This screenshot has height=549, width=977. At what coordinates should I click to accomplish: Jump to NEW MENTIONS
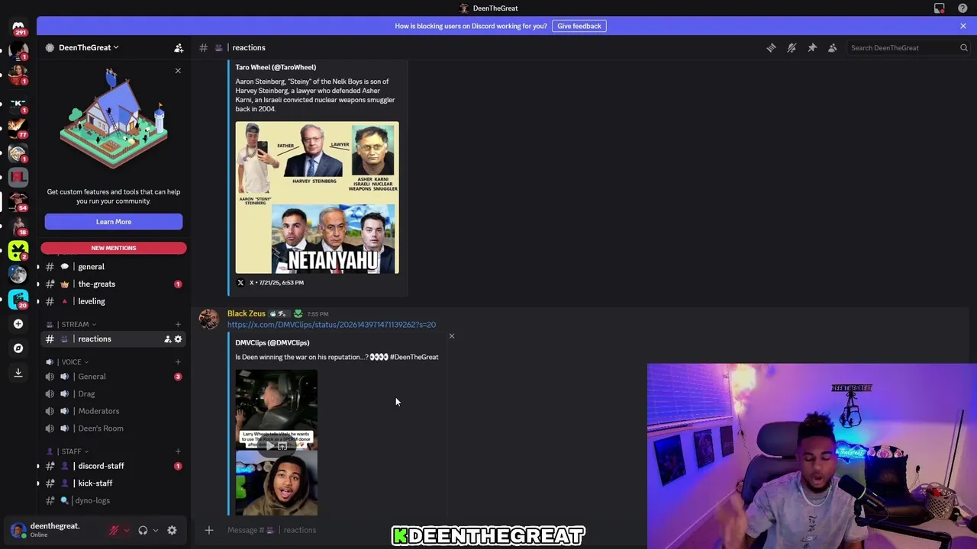click(x=114, y=248)
